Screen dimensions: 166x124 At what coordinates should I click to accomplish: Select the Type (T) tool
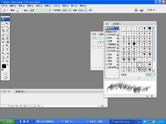(7, 50)
